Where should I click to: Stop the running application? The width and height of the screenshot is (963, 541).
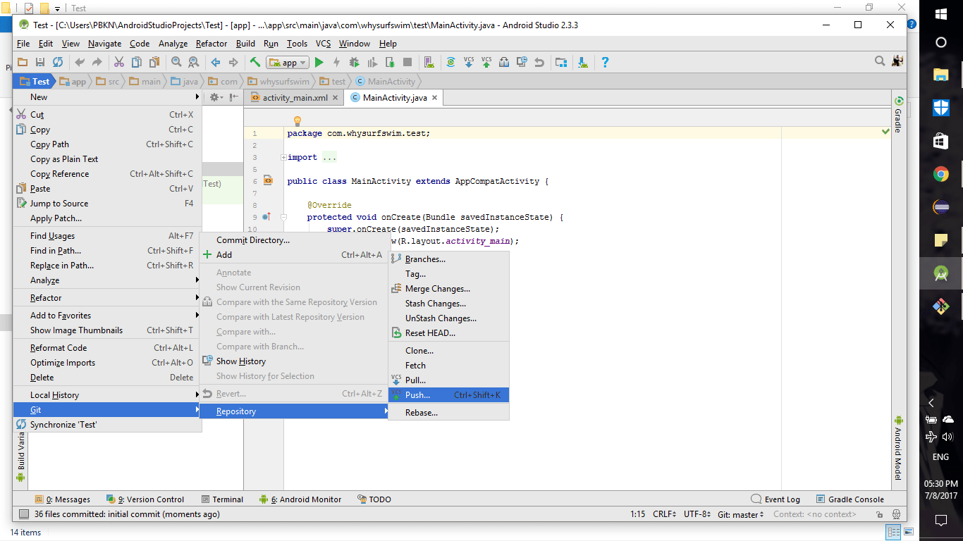click(407, 62)
